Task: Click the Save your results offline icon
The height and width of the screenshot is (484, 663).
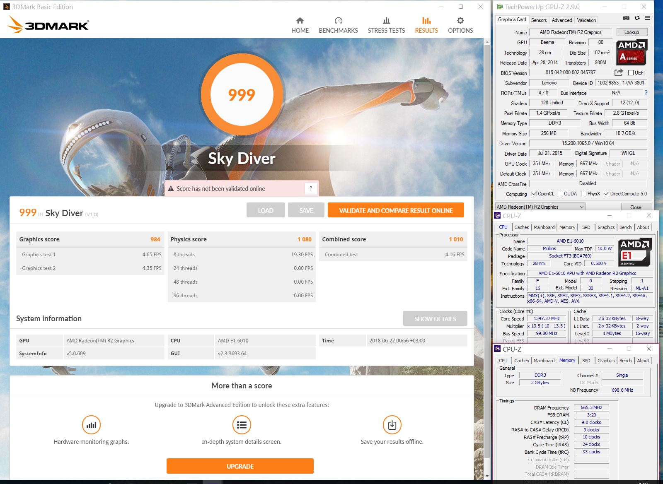Action: 392,425
